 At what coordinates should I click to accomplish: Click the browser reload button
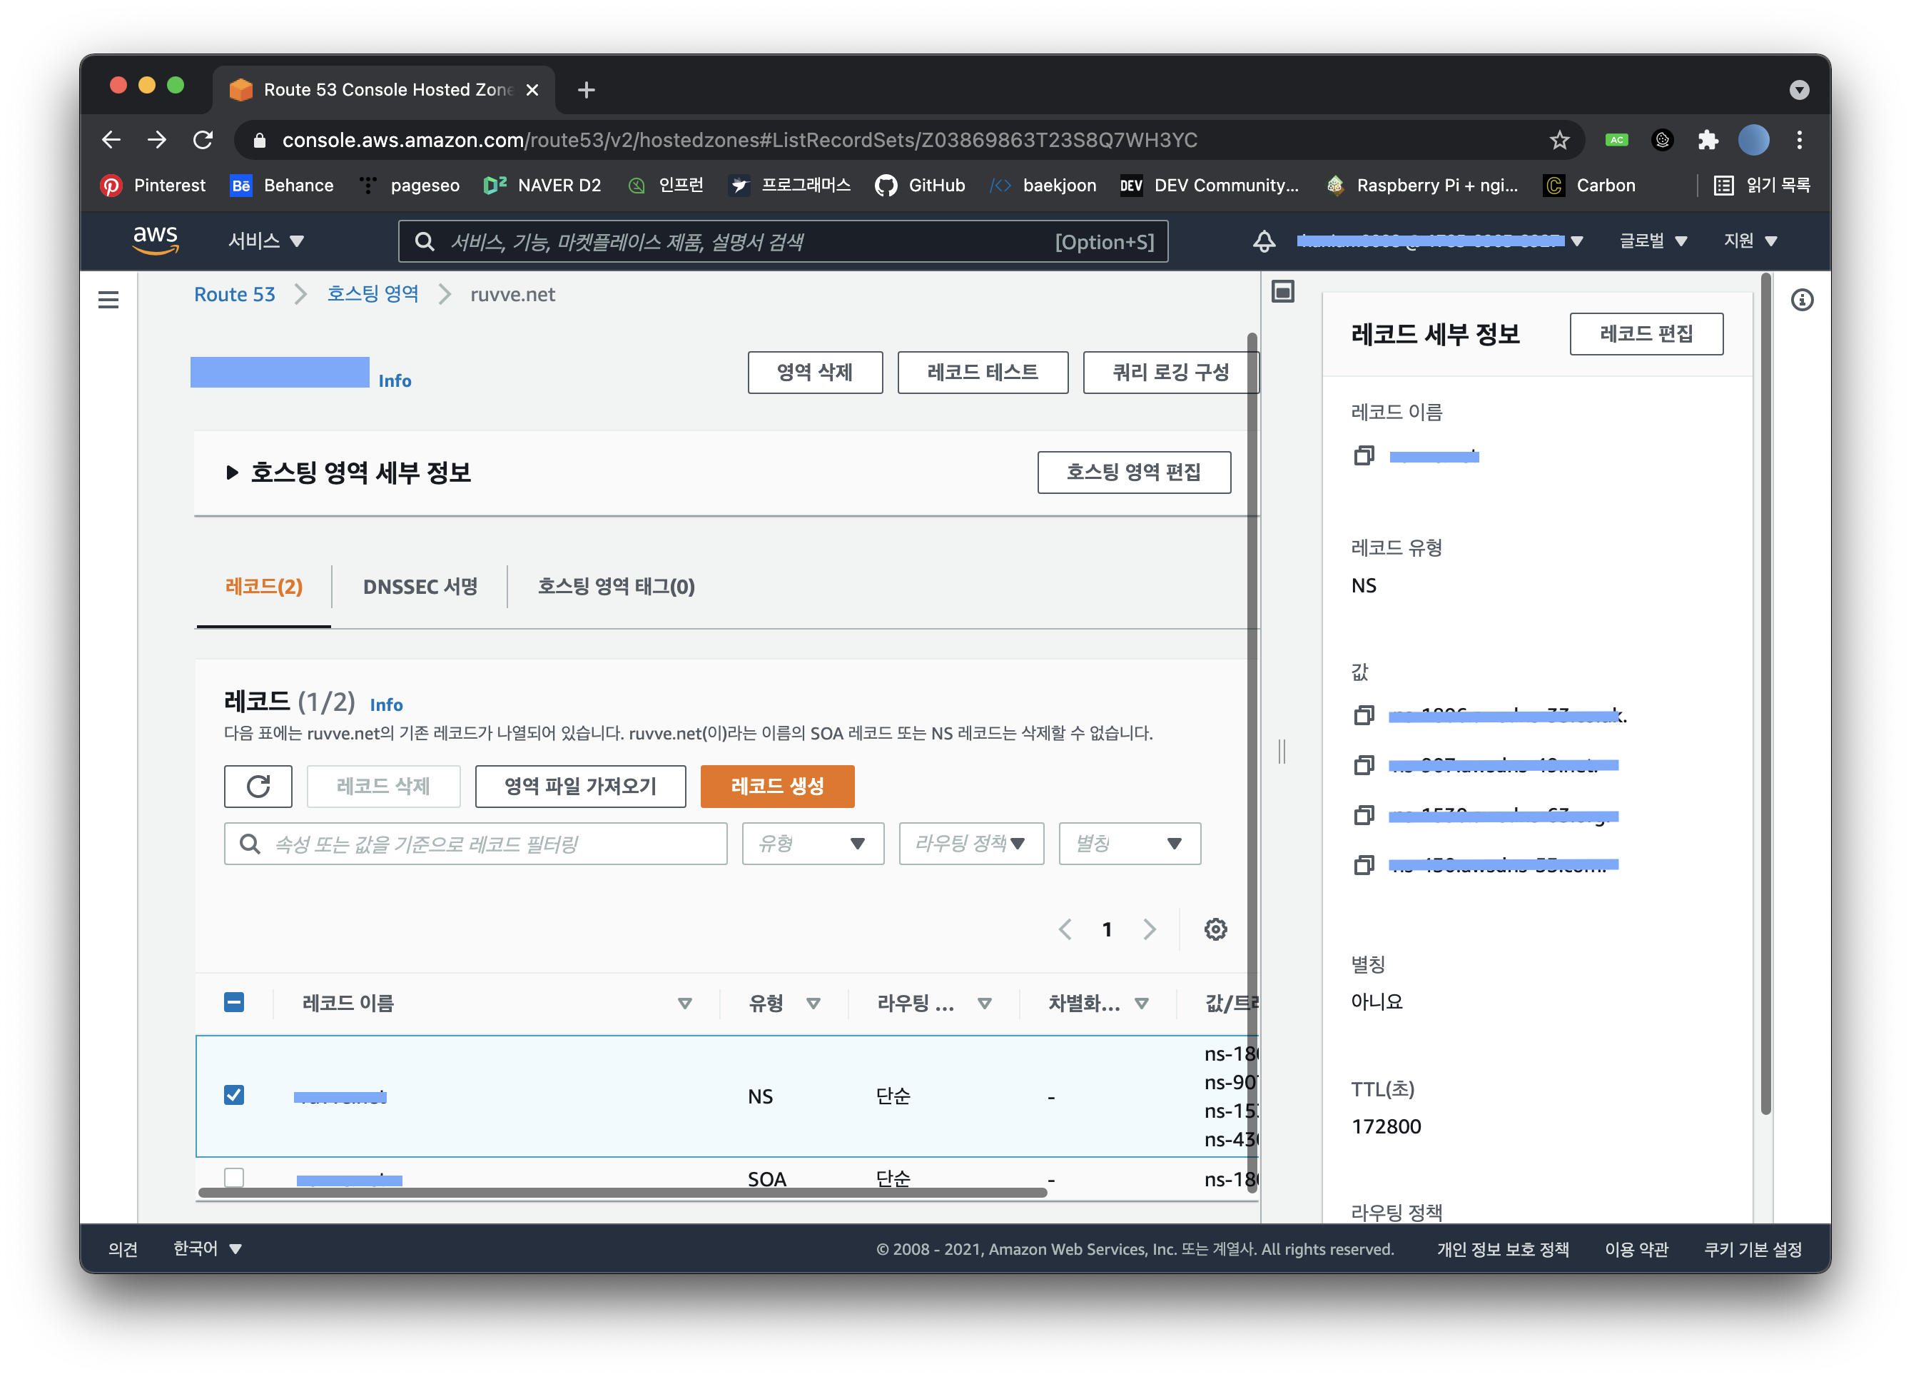point(203,140)
